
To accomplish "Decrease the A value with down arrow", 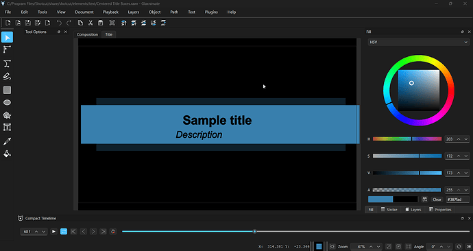I will [466, 190].
